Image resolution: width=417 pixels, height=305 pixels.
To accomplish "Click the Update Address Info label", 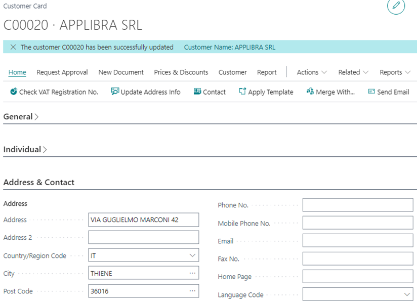I will pyautogui.click(x=150, y=92).
